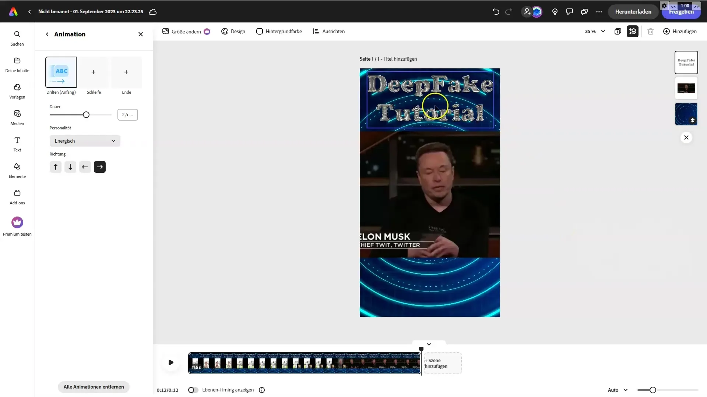Set direction to down arrow
The width and height of the screenshot is (707, 397).
click(x=70, y=167)
